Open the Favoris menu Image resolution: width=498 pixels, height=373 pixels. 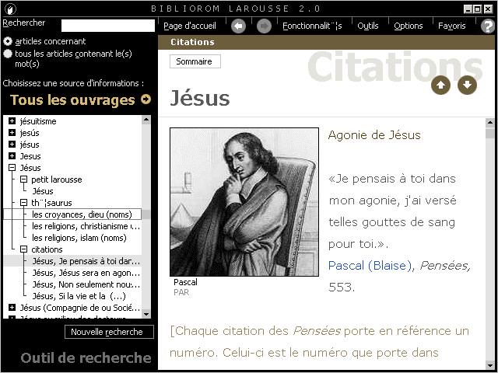tap(451, 26)
